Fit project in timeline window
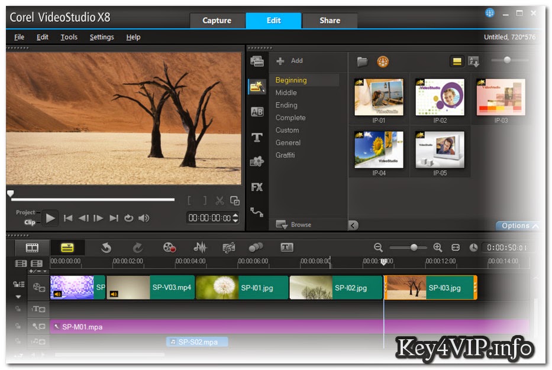Viewport: 552px width, 370px height. pos(456,248)
